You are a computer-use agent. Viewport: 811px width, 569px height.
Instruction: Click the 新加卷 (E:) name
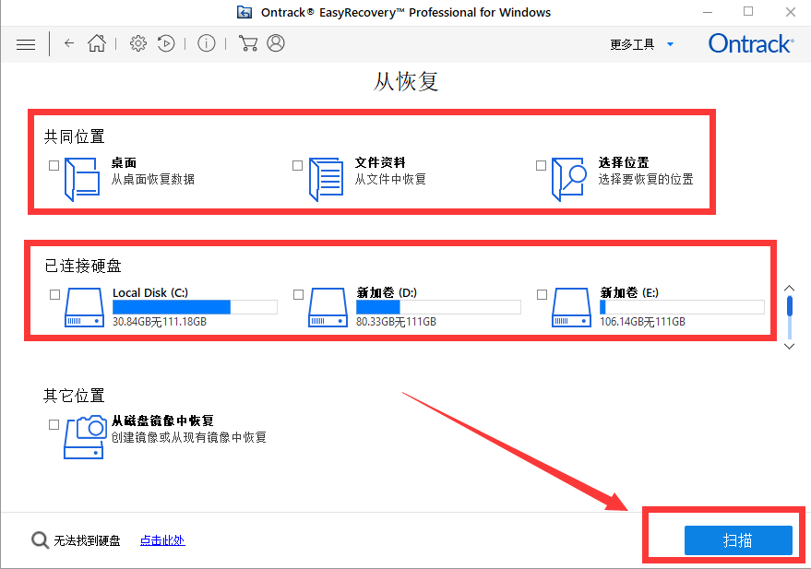click(x=629, y=292)
